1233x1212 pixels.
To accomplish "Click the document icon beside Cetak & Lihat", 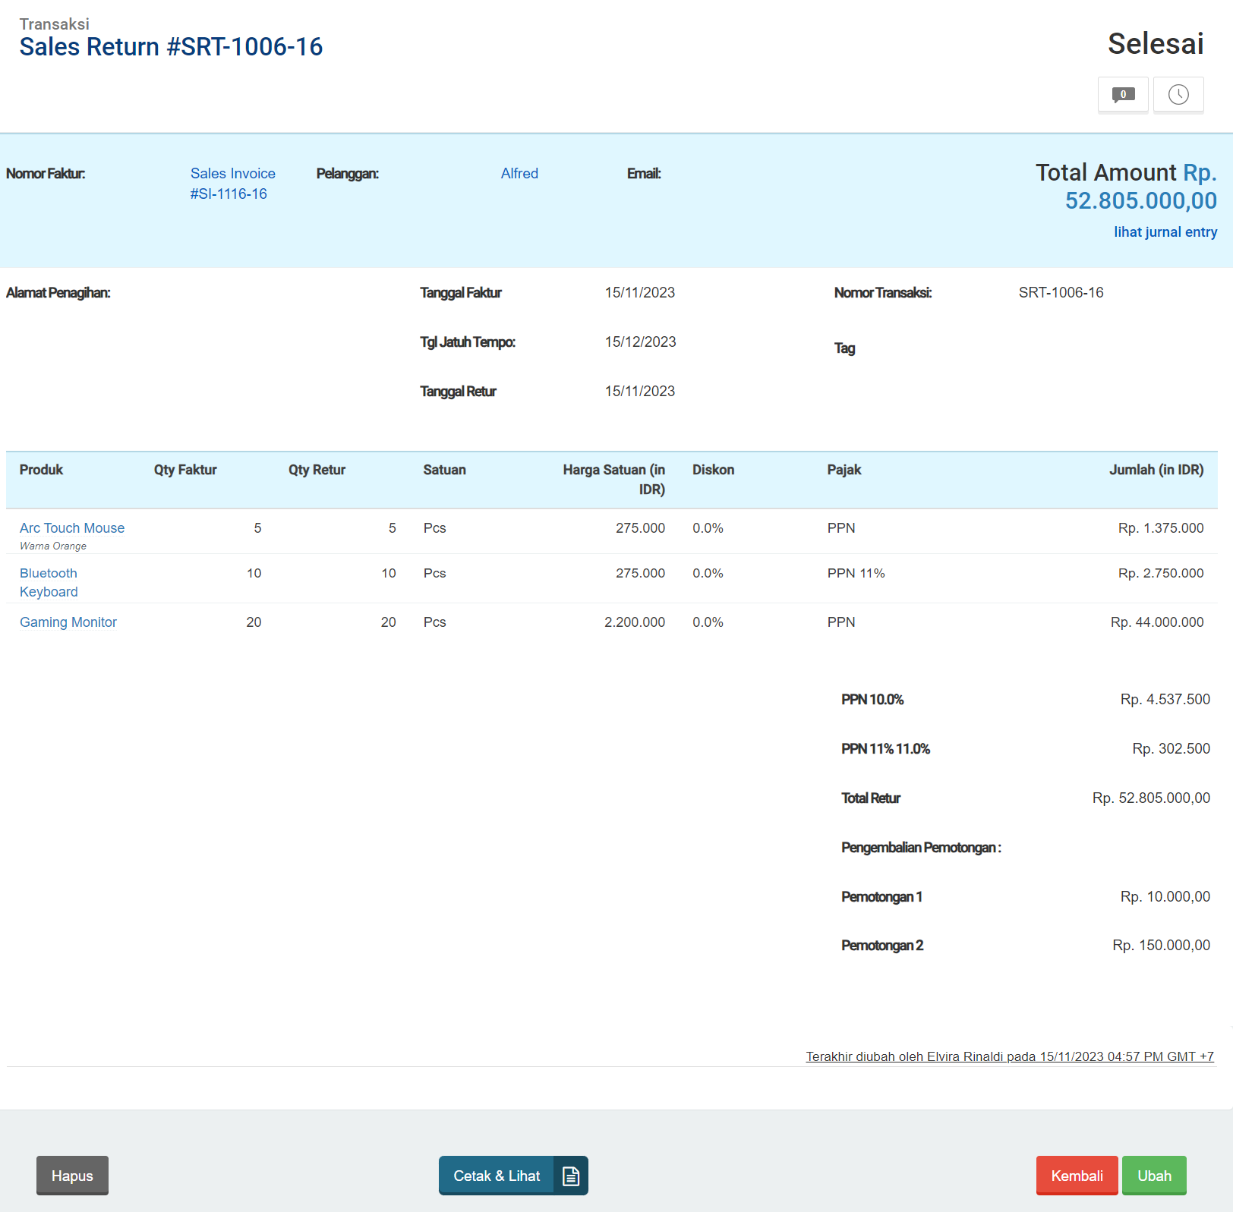I will pos(571,1176).
